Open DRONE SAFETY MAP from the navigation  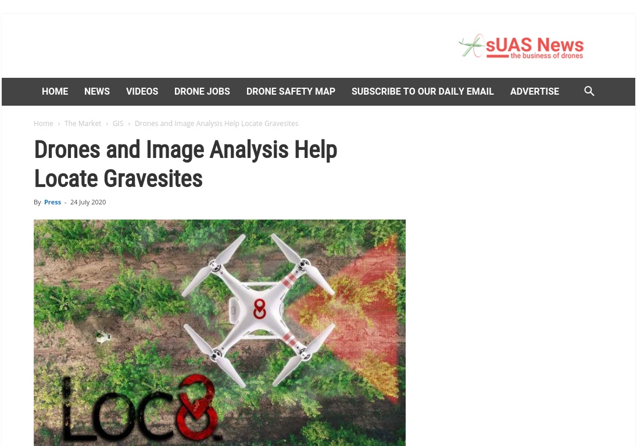pyautogui.click(x=291, y=92)
